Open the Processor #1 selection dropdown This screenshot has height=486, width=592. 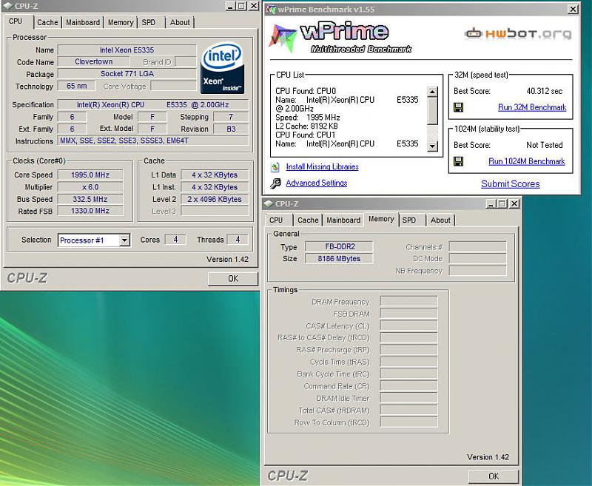tap(124, 240)
